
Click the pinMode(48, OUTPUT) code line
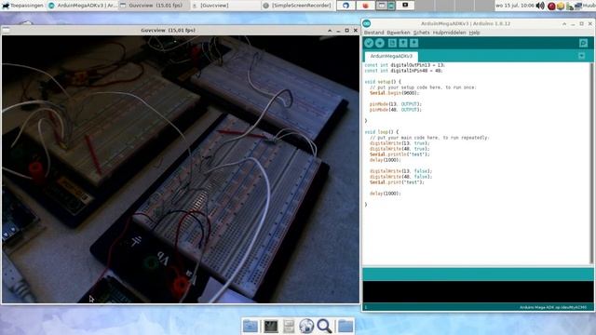pyautogui.click(x=396, y=110)
